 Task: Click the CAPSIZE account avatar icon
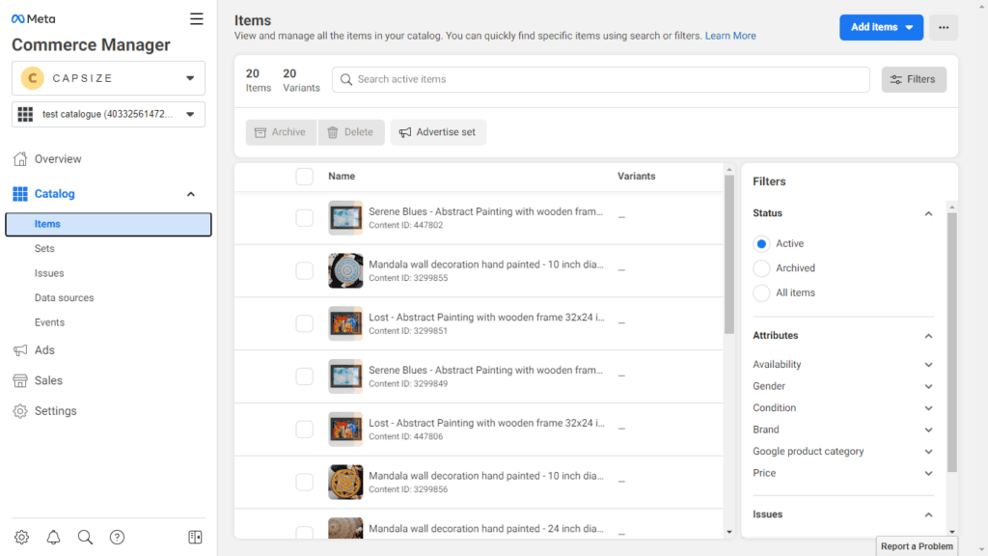point(33,78)
